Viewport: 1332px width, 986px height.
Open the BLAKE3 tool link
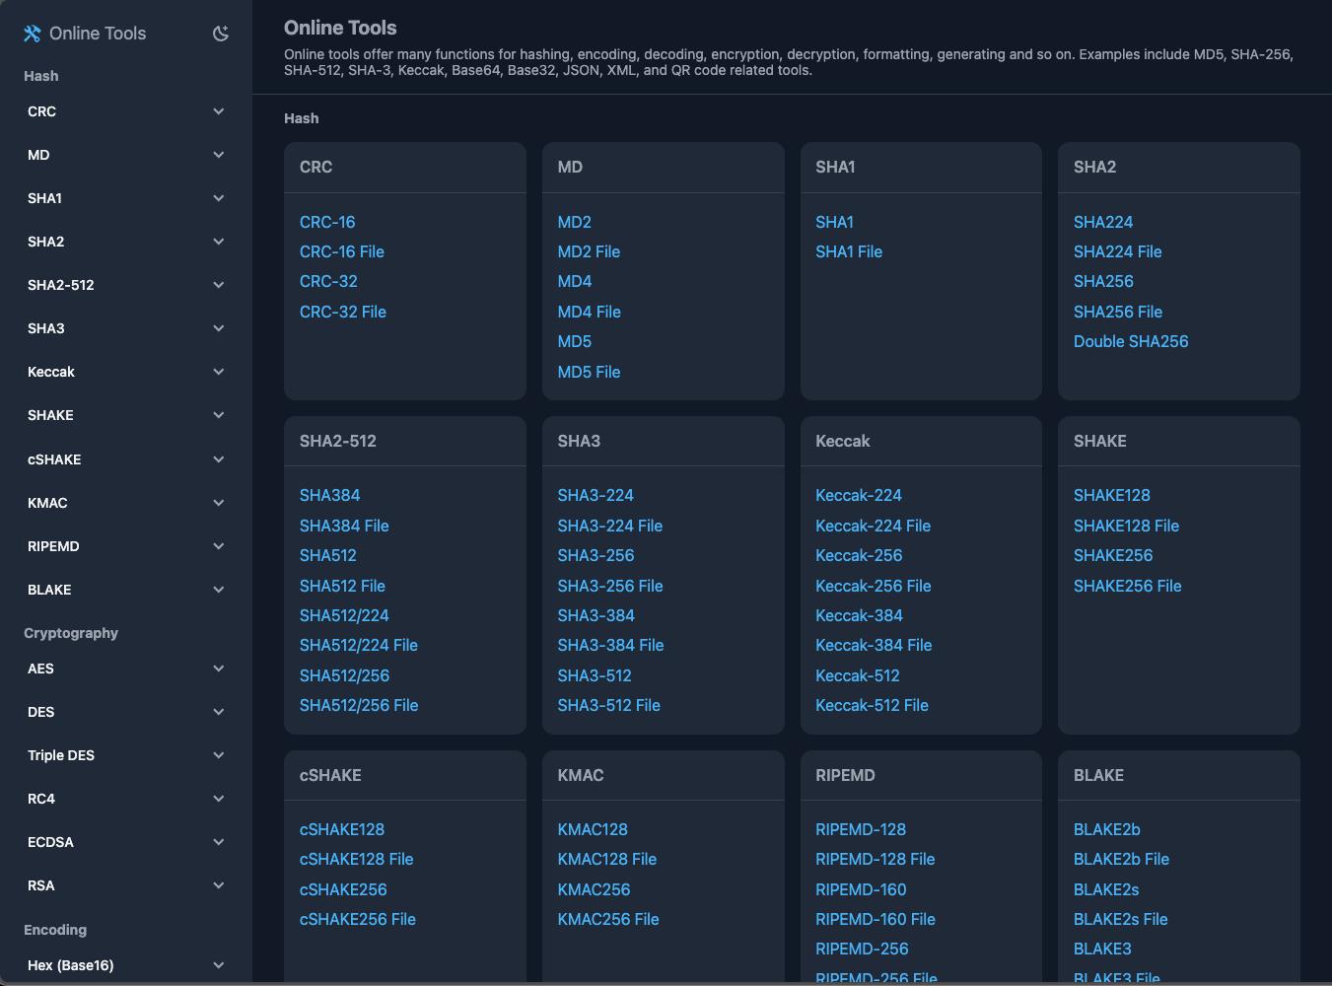click(x=1102, y=949)
